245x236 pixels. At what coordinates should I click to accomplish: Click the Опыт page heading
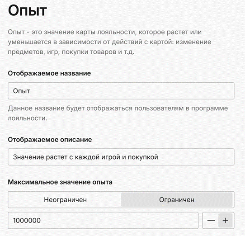28,11
